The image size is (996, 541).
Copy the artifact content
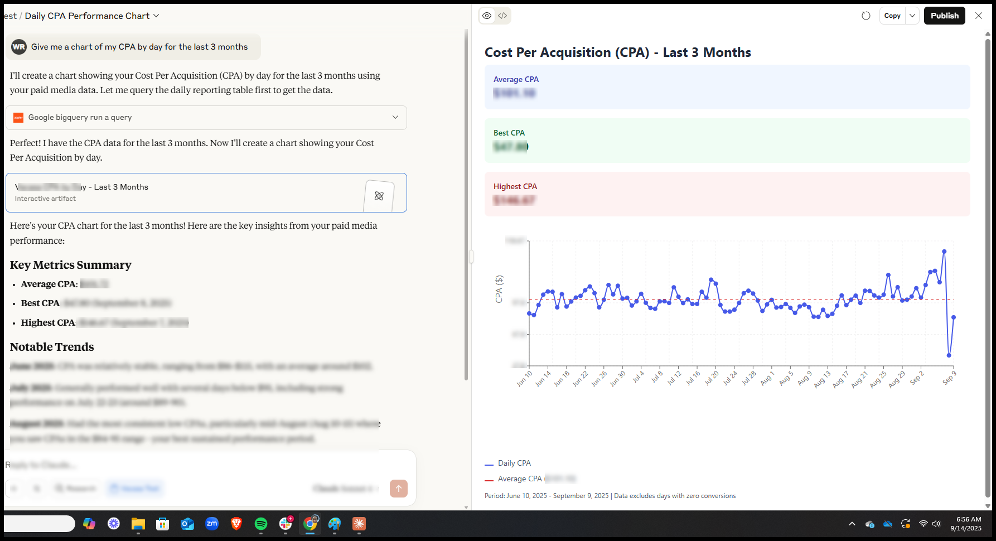[x=892, y=16]
